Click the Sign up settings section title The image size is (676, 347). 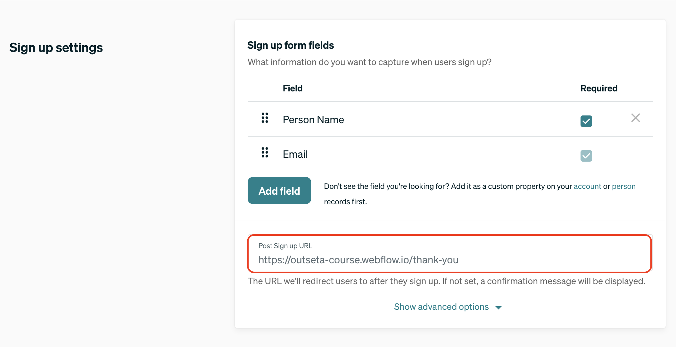point(56,48)
